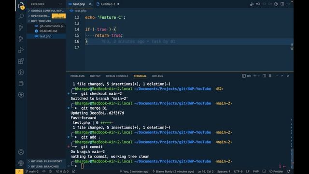
Task: Open the Debug Console panel tab
Action: click(x=117, y=76)
